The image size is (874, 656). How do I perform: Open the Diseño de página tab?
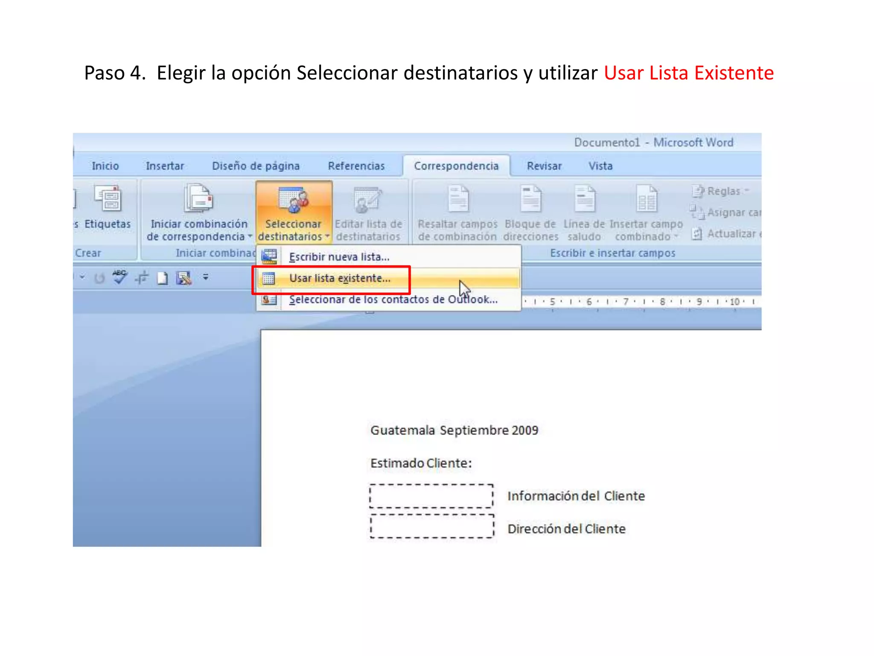point(256,166)
